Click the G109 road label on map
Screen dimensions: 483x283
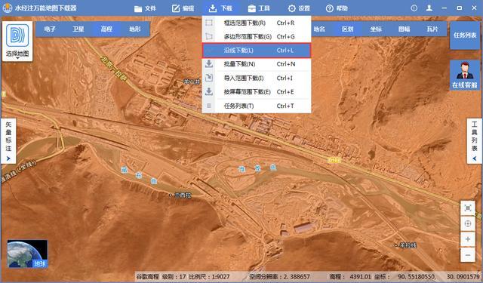pyautogui.click(x=334, y=160)
